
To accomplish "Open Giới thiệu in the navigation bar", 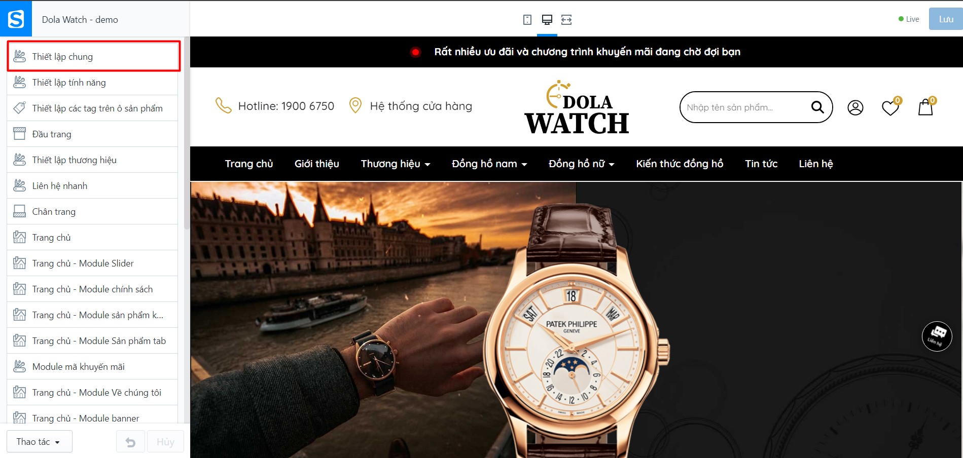I will (317, 164).
